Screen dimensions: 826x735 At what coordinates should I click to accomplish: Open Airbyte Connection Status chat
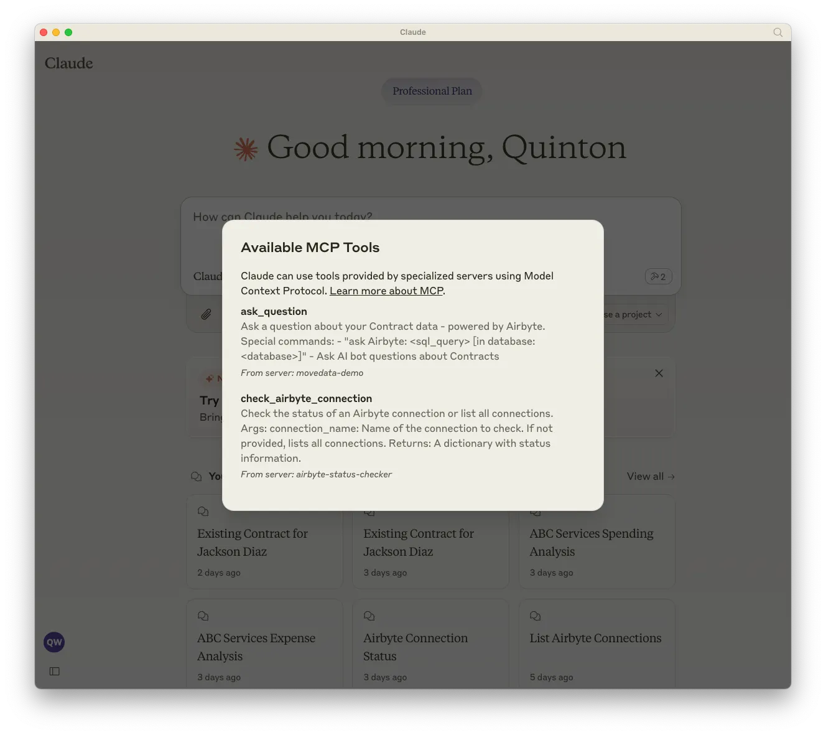click(430, 644)
